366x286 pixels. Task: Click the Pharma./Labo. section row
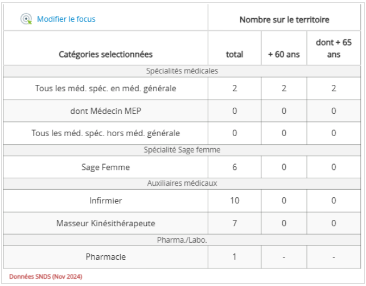pos(182,240)
